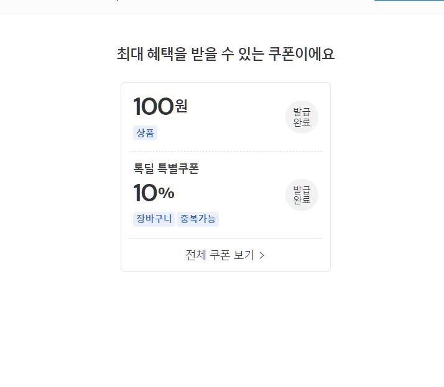The width and height of the screenshot is (444, 387).
Task: Click the 10 discount rate number
Action: (x=144, y=194)
